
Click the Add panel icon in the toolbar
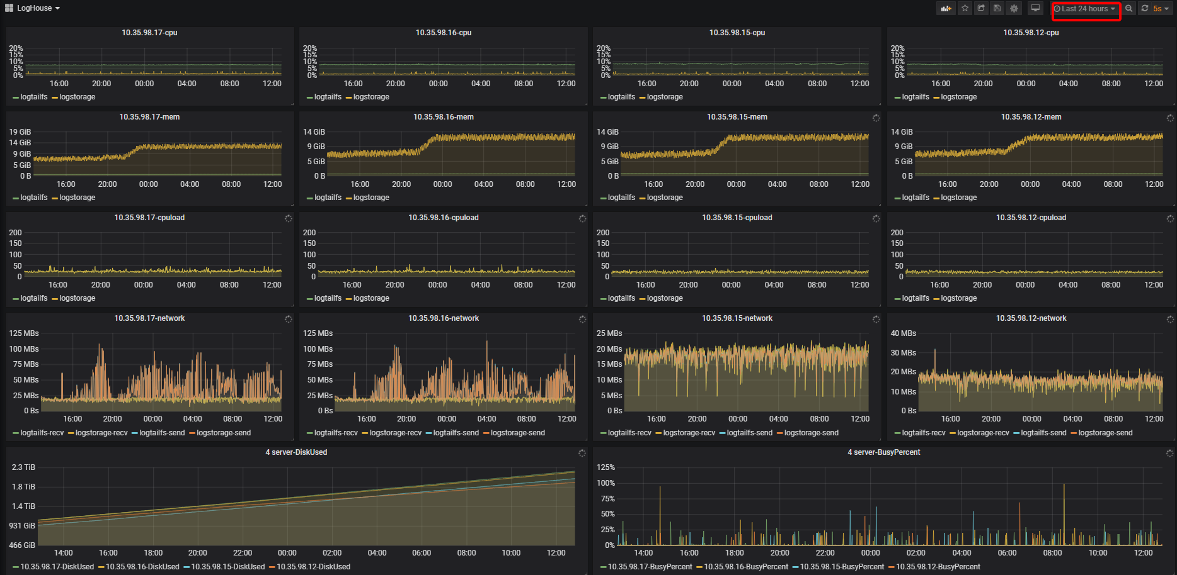946,8
